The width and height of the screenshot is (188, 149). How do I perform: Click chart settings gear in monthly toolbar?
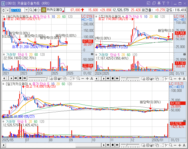[x=55, y=79]
